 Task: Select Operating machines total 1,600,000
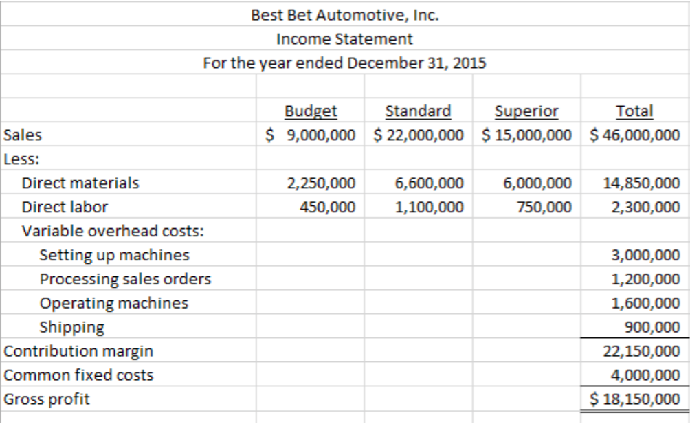pyautogui.click(x=646, y=303)
